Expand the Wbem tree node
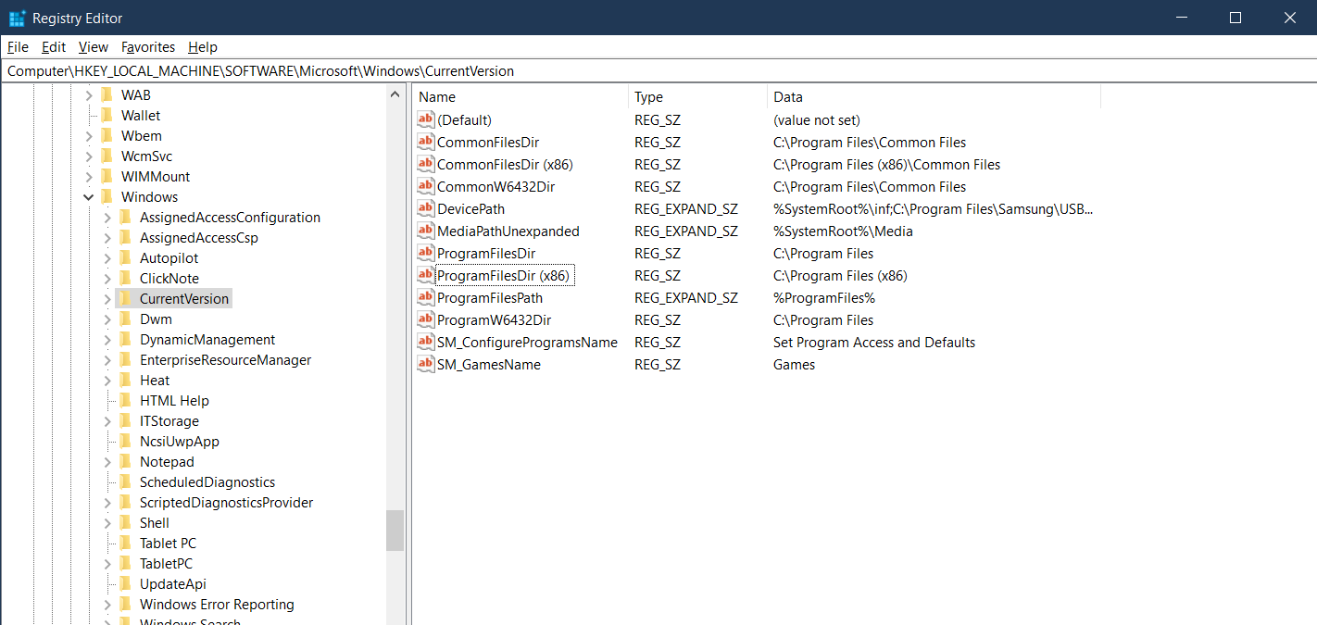This screenshot has width=1317, height=625. [x=88, y=135]
